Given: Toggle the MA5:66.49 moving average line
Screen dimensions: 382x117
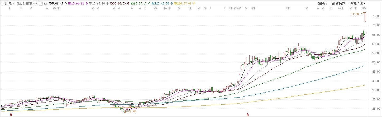Looking at the screenshot, I should coord(56,4).
